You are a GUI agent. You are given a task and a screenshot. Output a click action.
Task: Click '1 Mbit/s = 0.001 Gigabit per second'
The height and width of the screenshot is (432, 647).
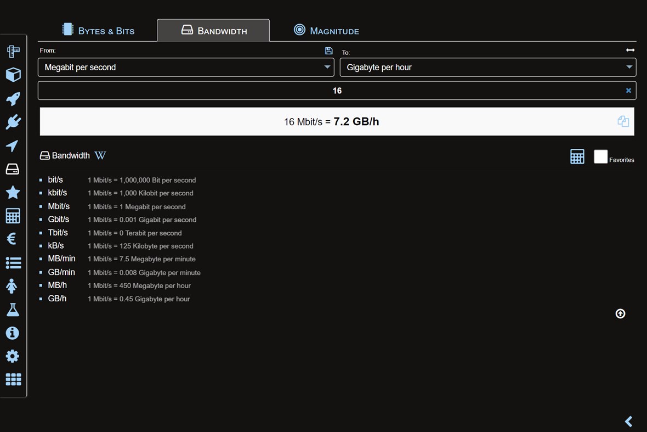142,220
